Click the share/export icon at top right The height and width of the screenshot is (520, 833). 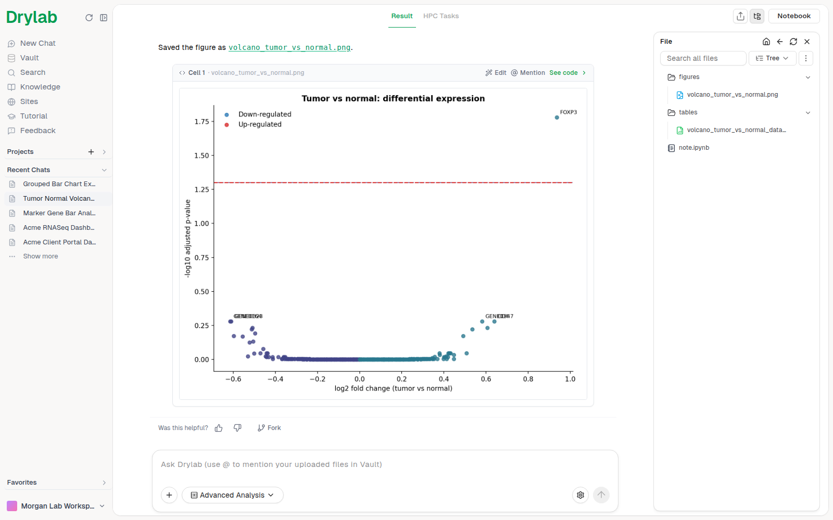[740, 16]
